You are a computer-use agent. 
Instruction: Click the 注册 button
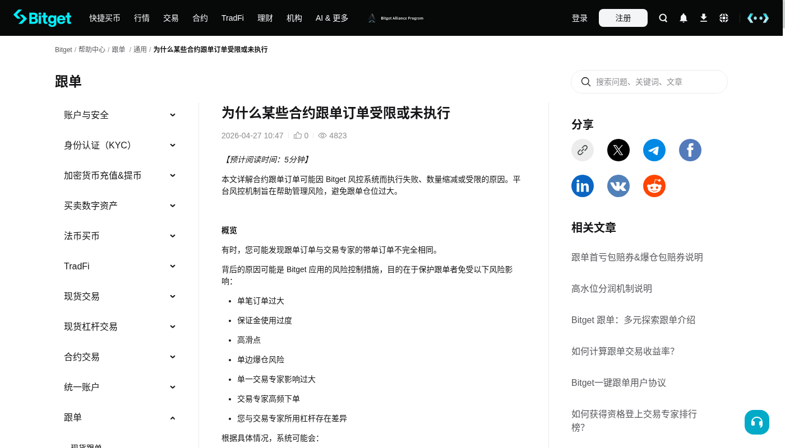pos(623,18)
